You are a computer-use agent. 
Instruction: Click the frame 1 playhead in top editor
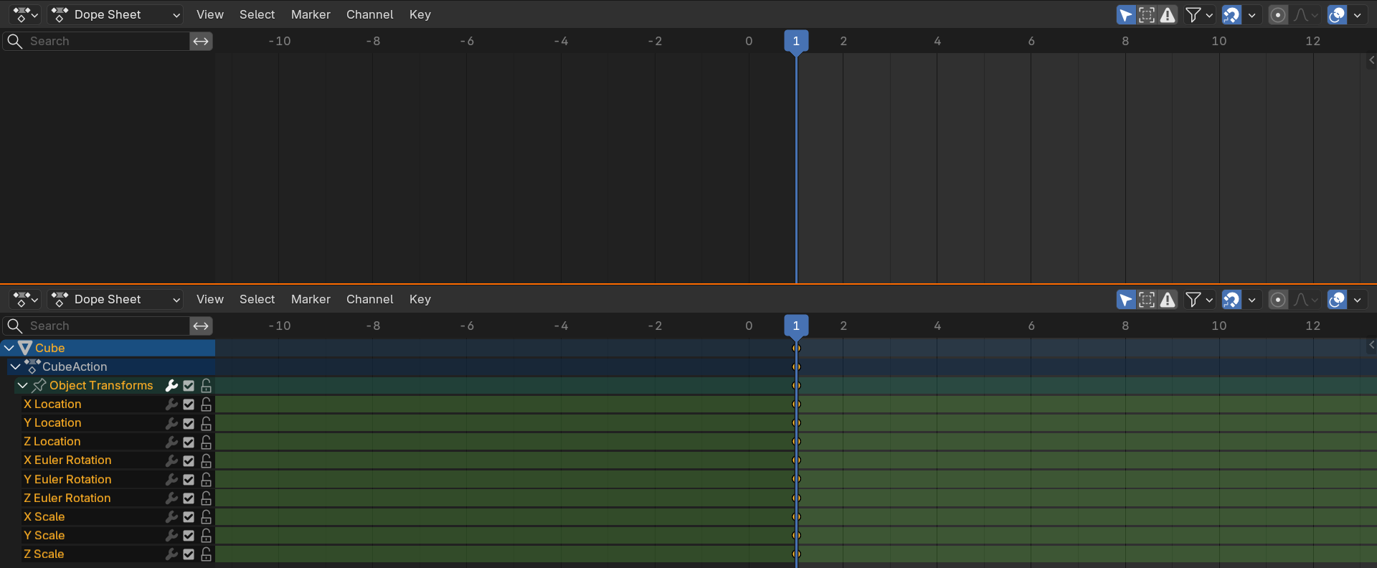796,41
